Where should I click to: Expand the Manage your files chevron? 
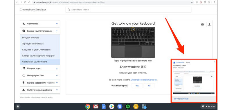[x=57, y=75]
